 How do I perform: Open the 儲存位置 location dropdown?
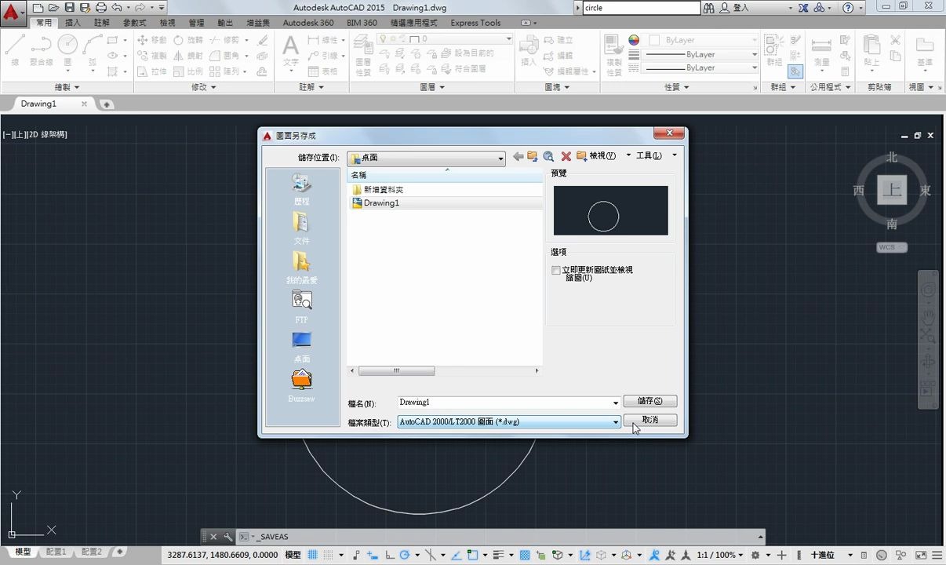tap(500, 158)
